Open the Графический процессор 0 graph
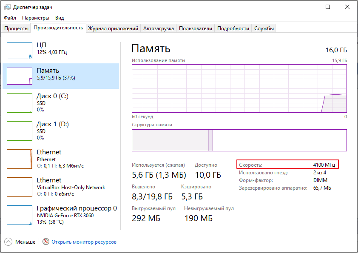 coord(20,215)
